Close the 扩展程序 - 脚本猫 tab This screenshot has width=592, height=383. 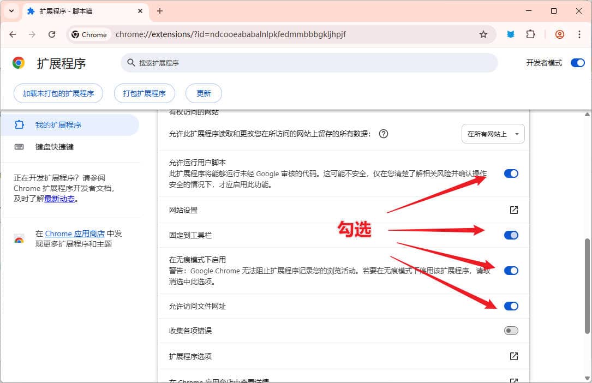140,11
